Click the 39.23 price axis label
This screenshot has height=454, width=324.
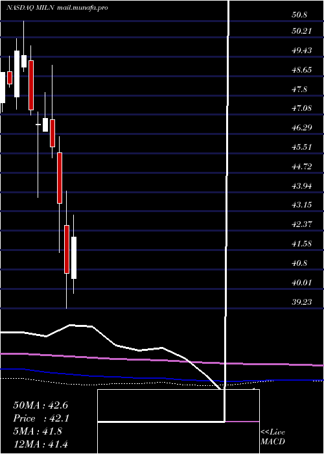[x=302, y=302]
